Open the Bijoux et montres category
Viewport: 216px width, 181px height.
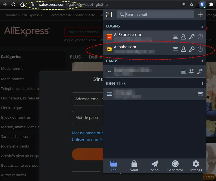pos(16,117)
